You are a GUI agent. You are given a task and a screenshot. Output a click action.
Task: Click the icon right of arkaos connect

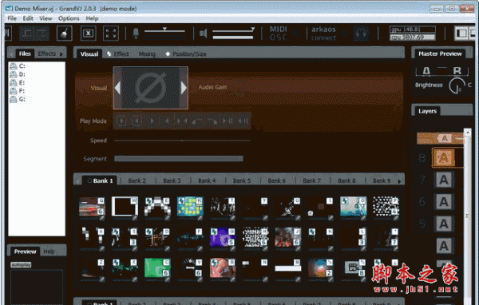tap(361, 34)
